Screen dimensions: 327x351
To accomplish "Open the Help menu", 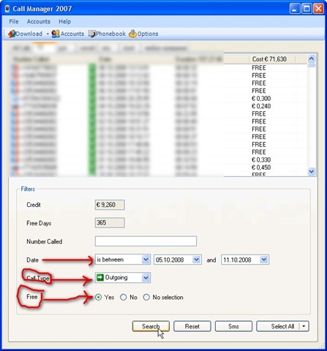I will 64,21.
